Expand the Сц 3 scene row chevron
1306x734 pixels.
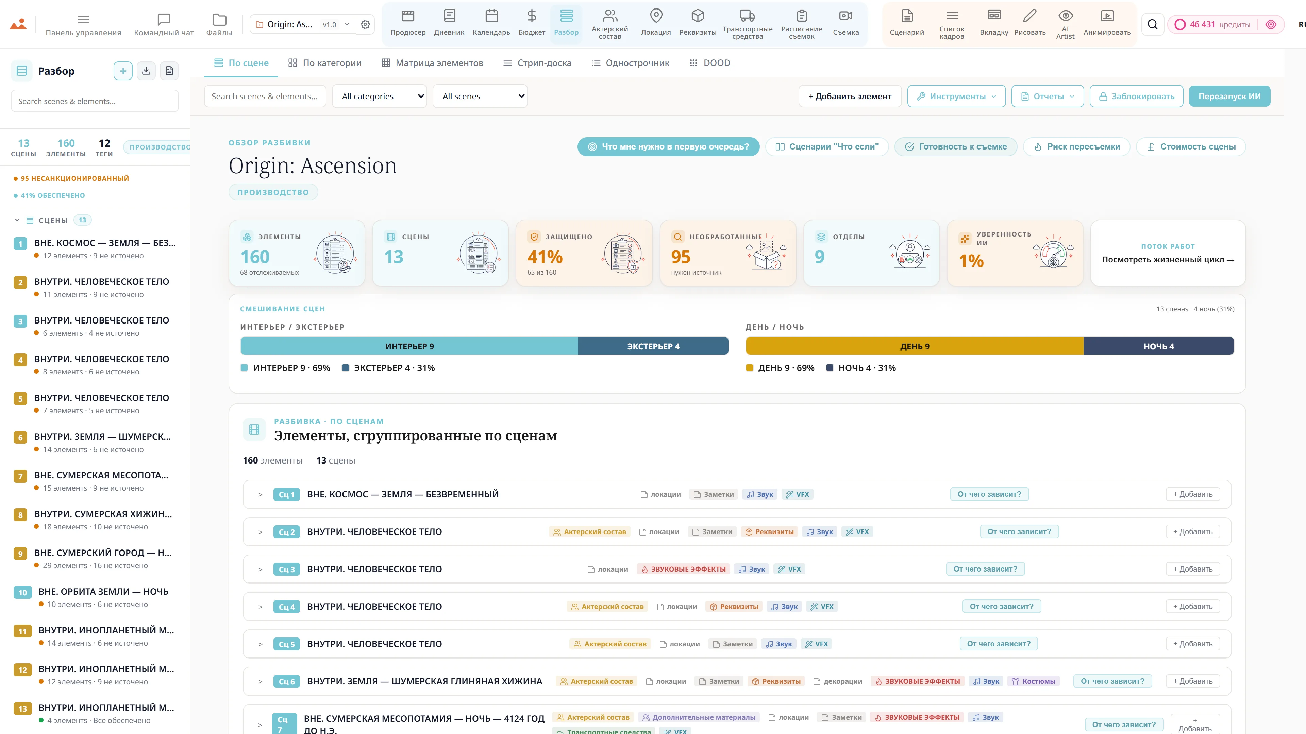point(260,570)
